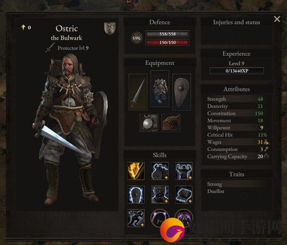Image resolution: width=287 pixels, height=245 pixels.
Task: Select the running figure skill icon
Action: point(136,218)
